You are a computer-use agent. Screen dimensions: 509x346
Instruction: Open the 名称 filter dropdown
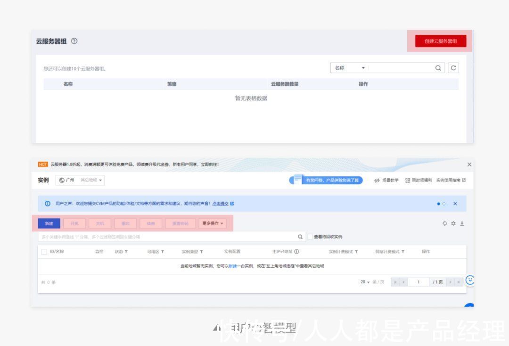pos(350,68)
